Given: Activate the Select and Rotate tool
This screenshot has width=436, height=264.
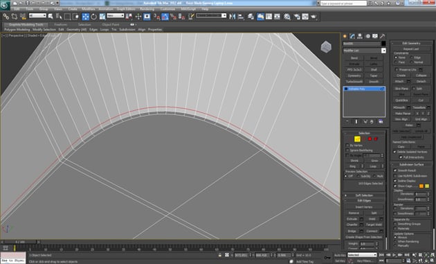Looking at the screenshot, I should [x=93, y=17].
